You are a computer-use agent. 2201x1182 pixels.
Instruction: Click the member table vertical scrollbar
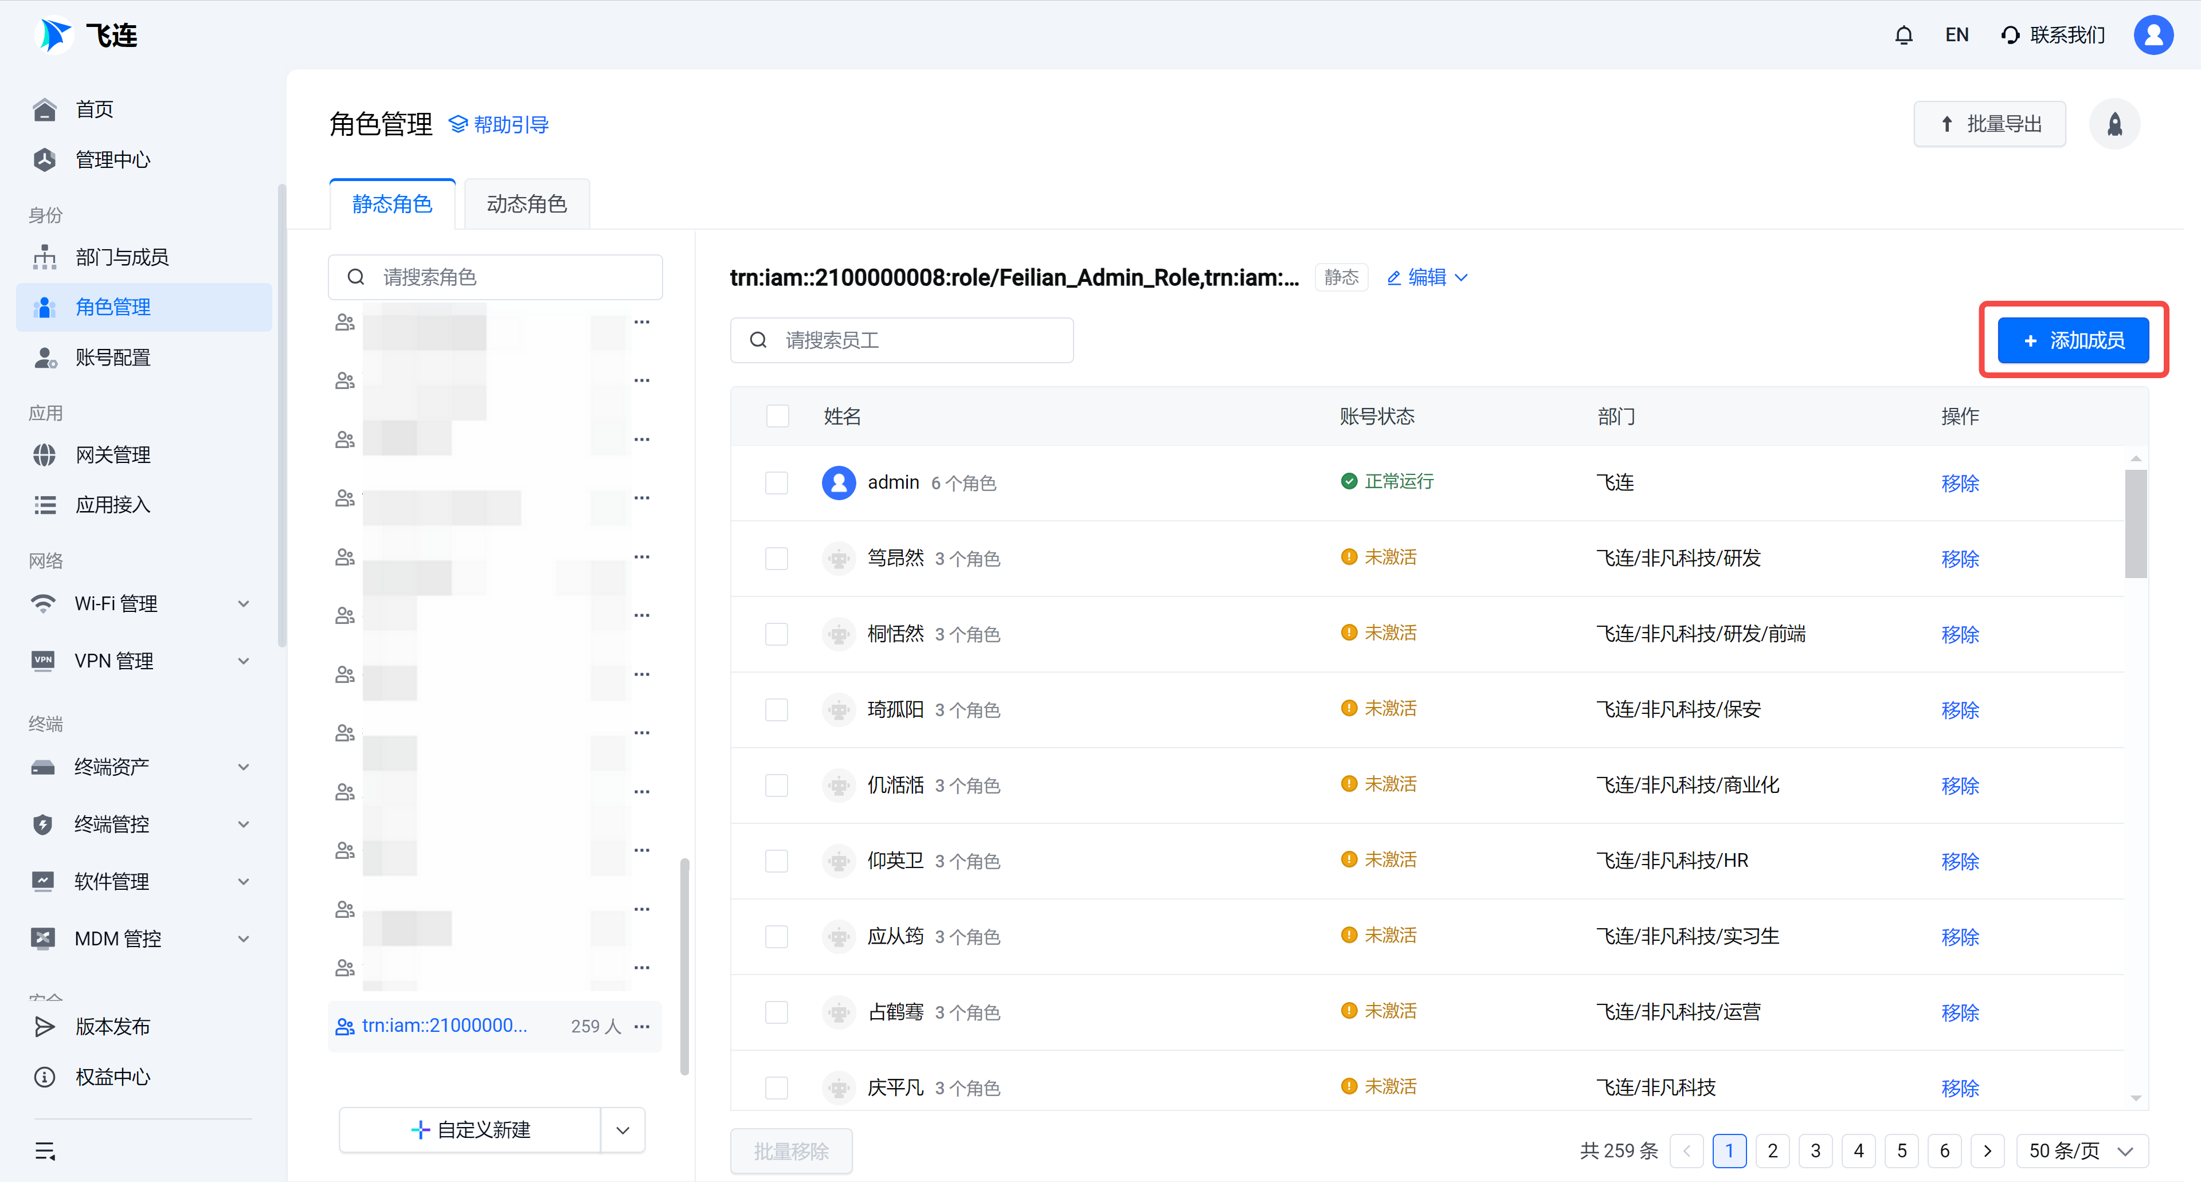tap(2135, 524)
